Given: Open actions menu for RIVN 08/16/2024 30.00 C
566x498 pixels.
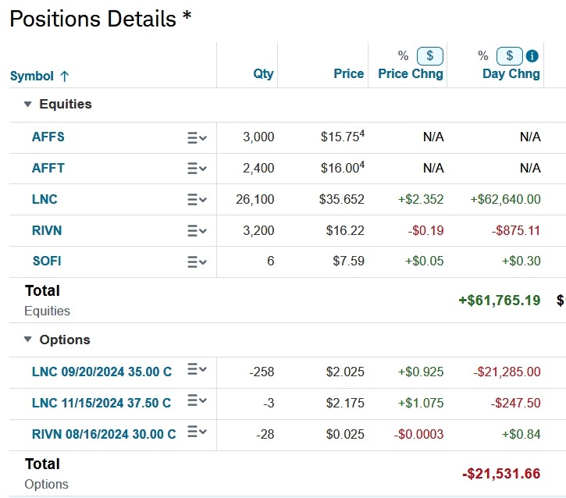Looking at the screenshot, I should tap(197, 431).
